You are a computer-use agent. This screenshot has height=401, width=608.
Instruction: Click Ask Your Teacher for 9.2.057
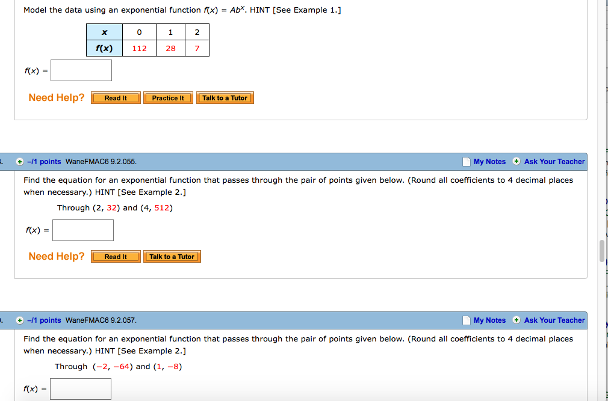[x=554, y=320]
